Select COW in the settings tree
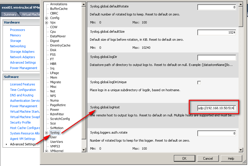248x166 pixels. pyautogui.click(x=54, y=27)
